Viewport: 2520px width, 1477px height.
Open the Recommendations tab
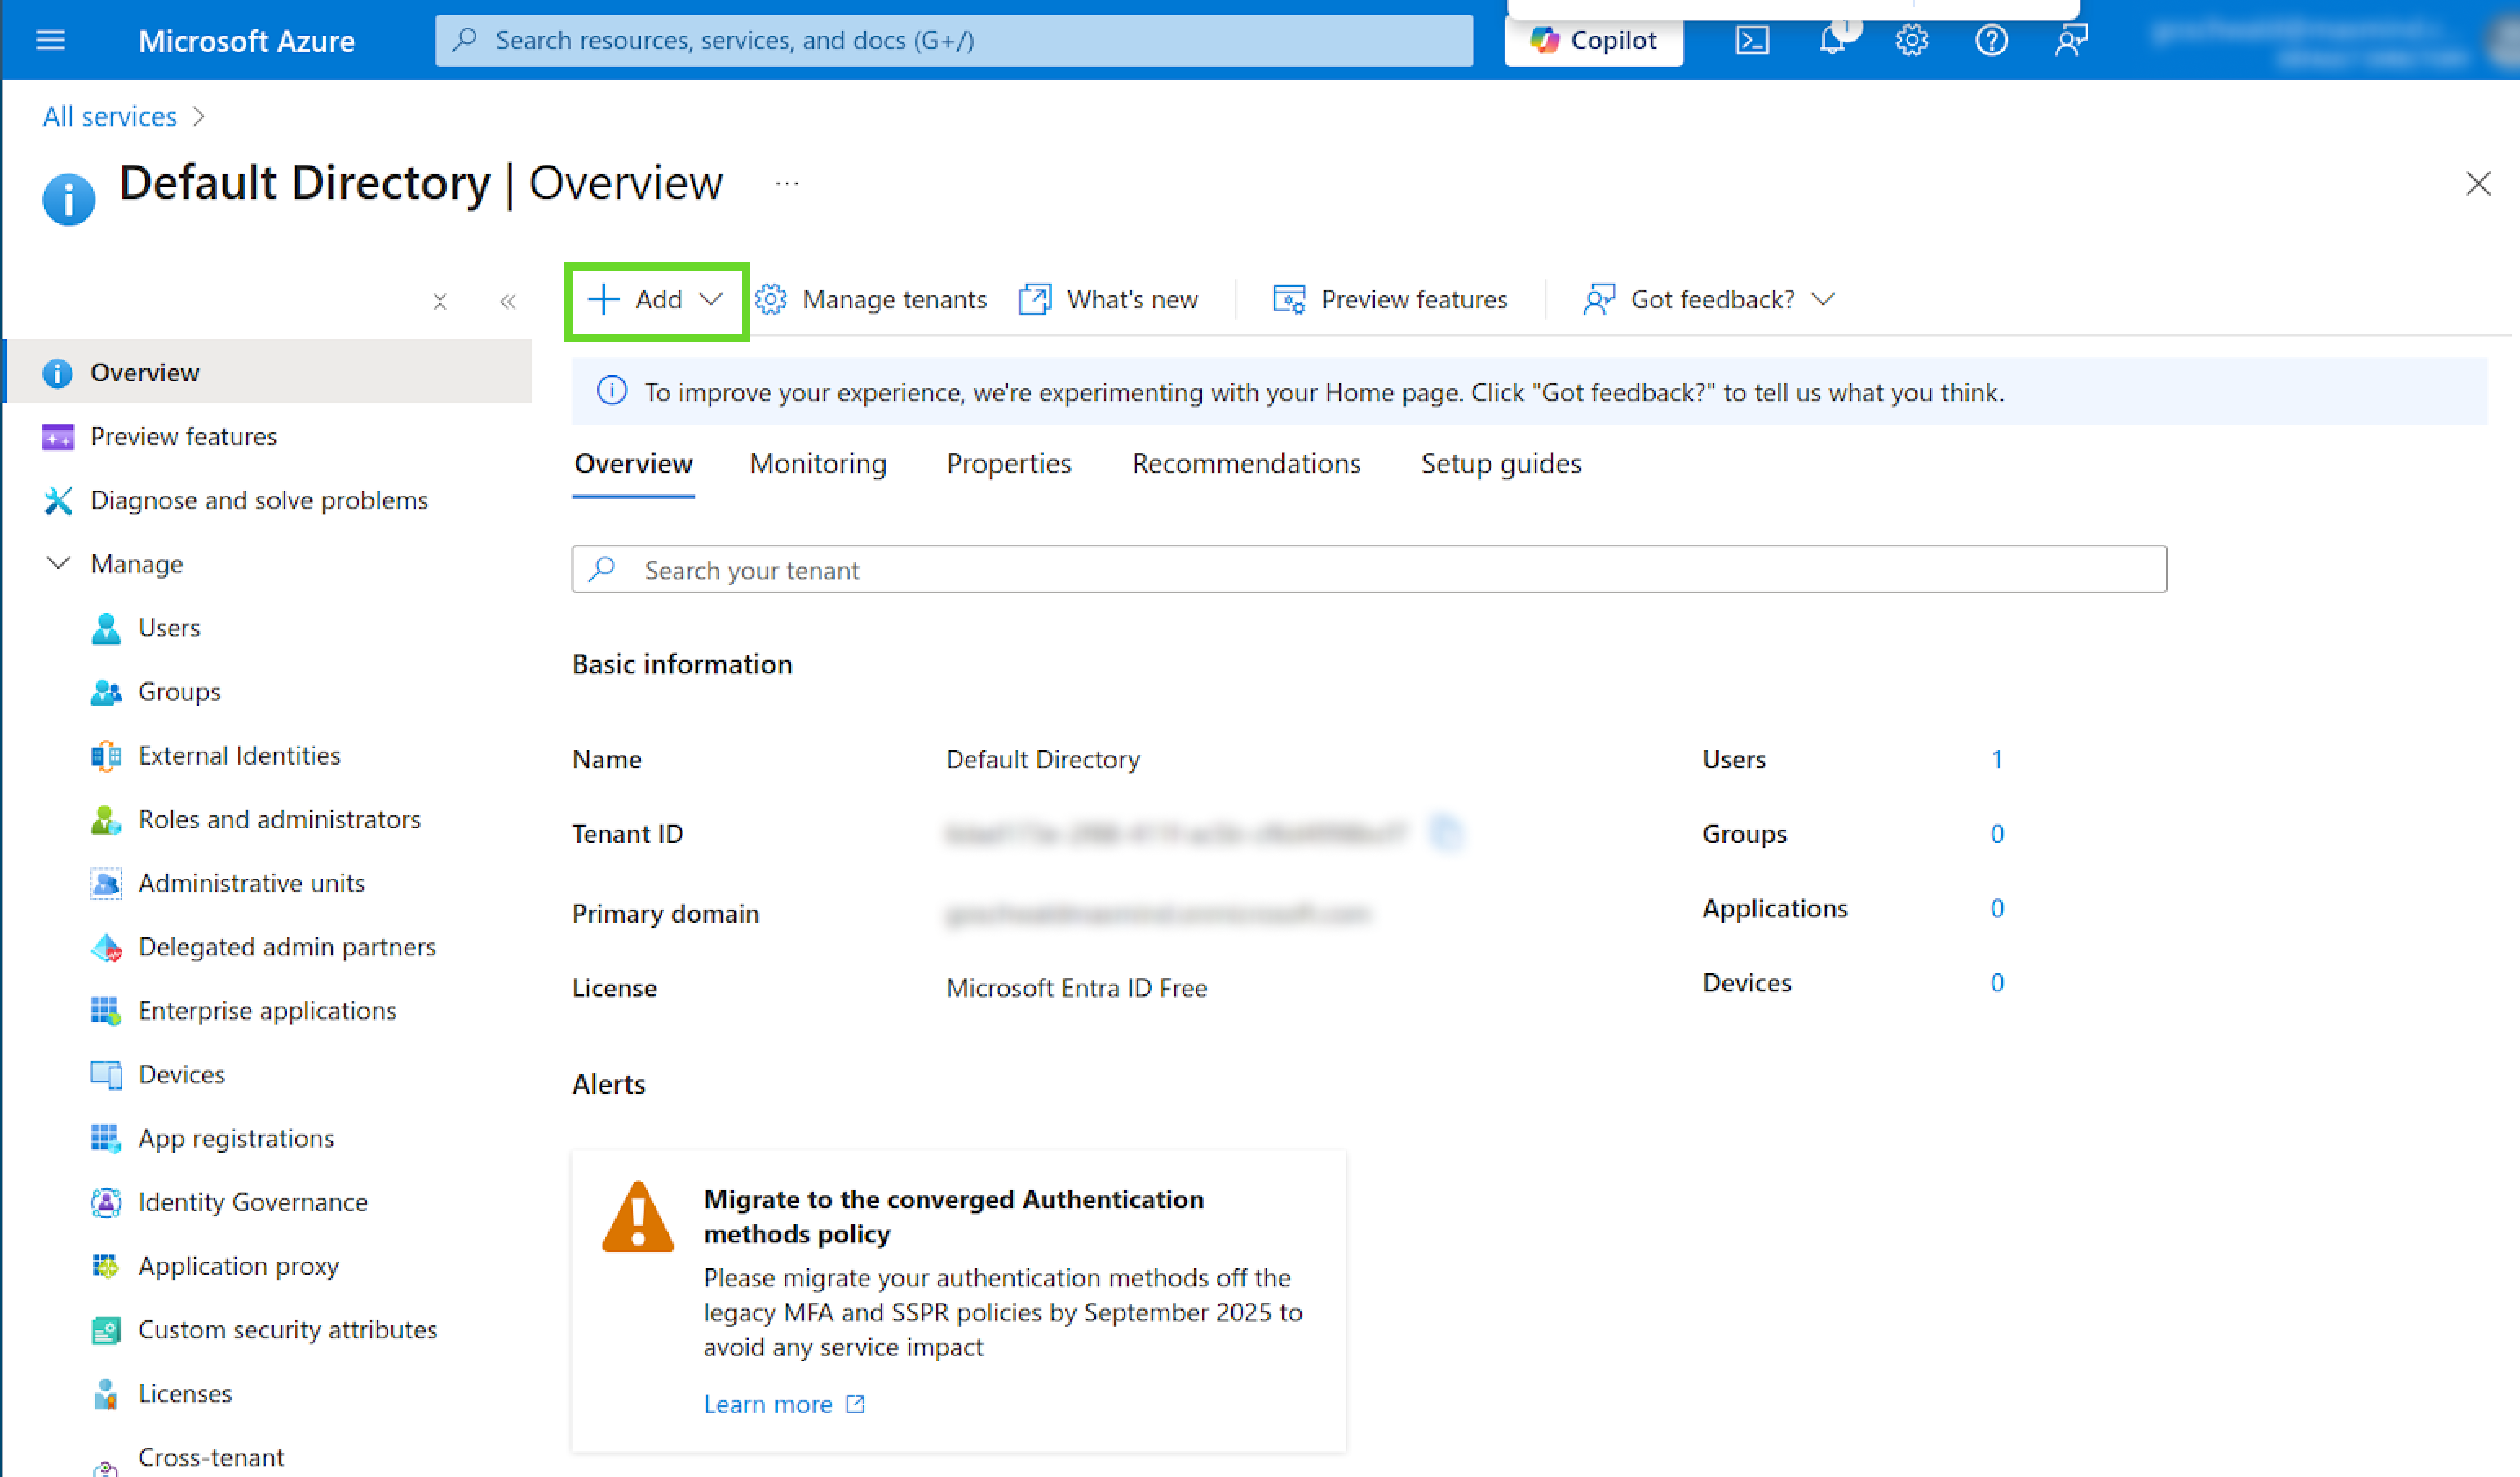click(1245, 464)
